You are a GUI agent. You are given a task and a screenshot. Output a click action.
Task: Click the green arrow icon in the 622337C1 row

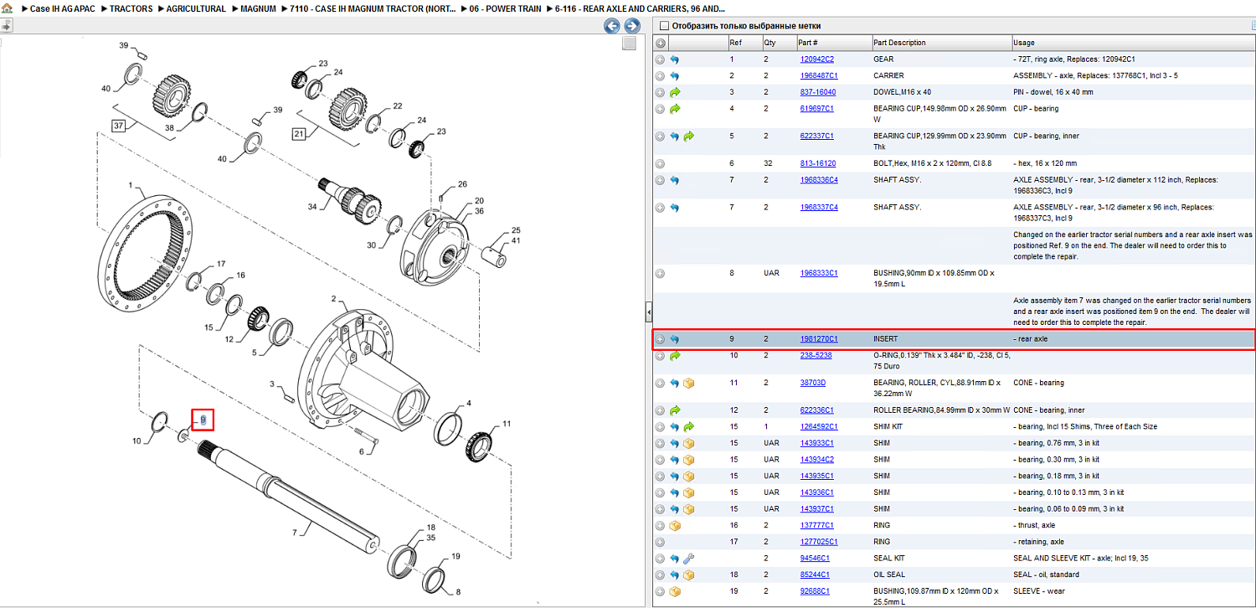pyautogui.click(x=689, y=136)
